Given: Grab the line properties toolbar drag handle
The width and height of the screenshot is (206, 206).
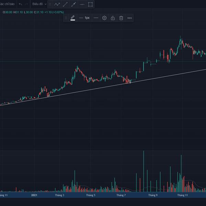Looking at the screenshot, I should point(66,18).
